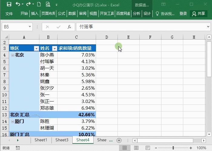The height and width of the screenshot is (151, 212).
Task: Open the 开发工具 ribbon tab
Action: 107,14
